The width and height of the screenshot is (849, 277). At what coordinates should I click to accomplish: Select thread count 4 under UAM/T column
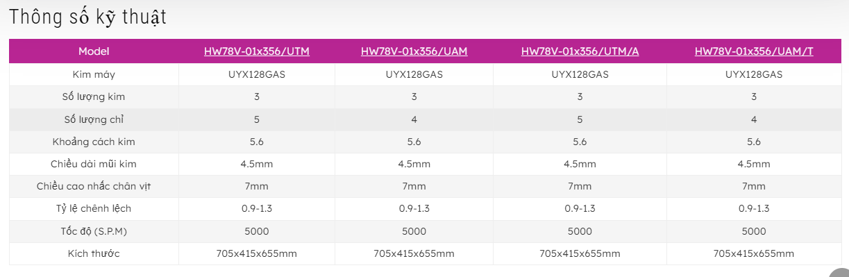pos(754,119)
